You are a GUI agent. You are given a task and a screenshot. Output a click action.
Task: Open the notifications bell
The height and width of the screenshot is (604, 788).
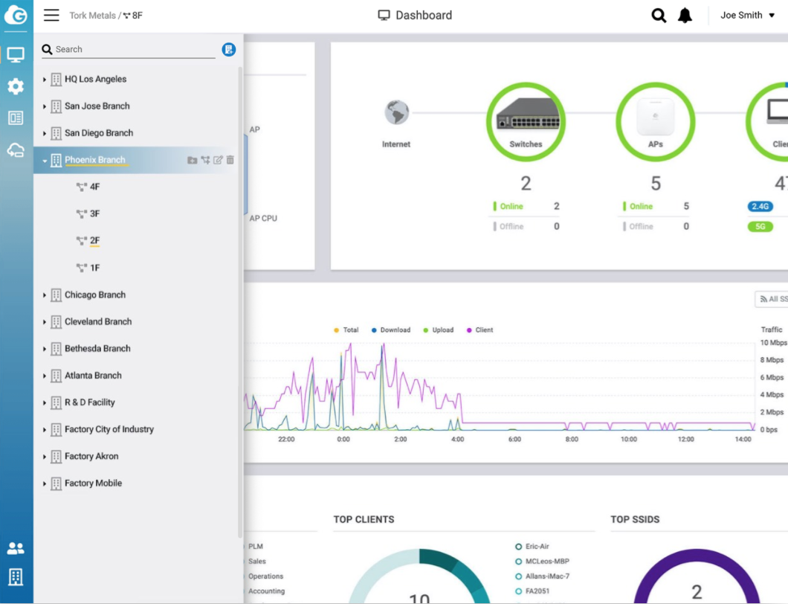[685, 16]
